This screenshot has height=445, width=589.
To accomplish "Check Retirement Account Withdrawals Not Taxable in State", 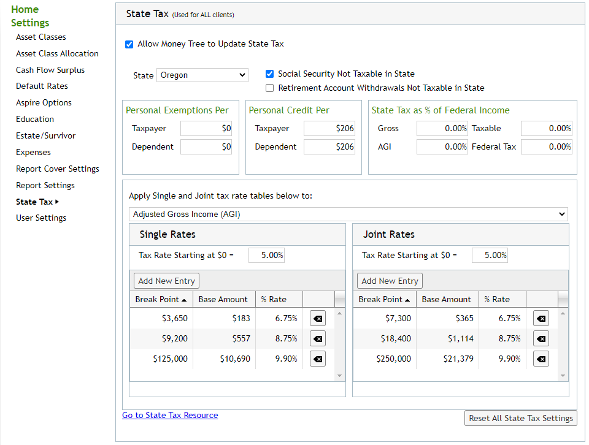I will (x=270, y=88).
